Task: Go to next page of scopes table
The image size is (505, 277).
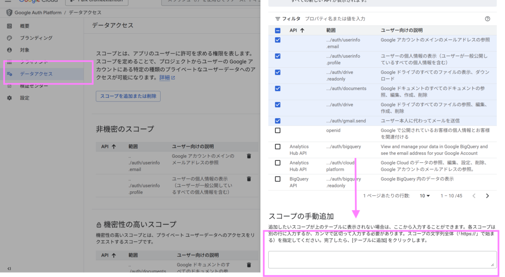Action: (x=487, y=196)
